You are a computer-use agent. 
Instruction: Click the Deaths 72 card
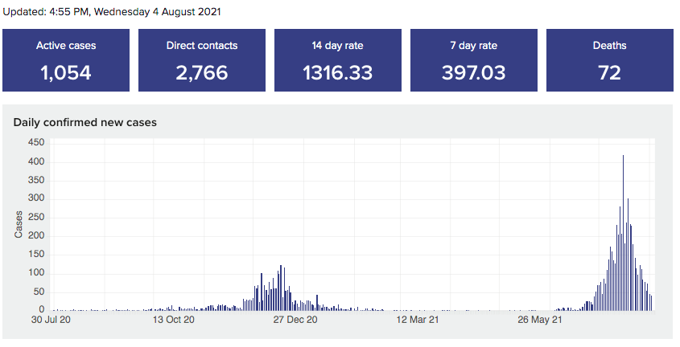pos(610,60)
